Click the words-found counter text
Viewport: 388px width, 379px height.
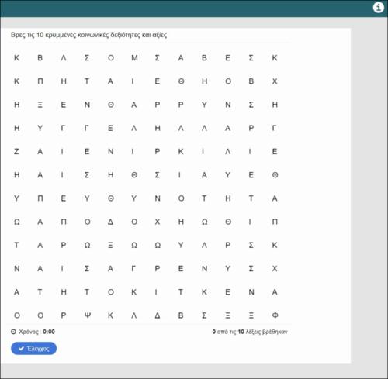(250, 332)
